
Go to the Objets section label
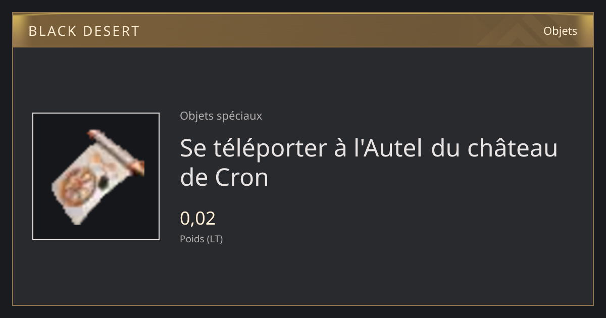pyautogui.click(x=560, y=31)
